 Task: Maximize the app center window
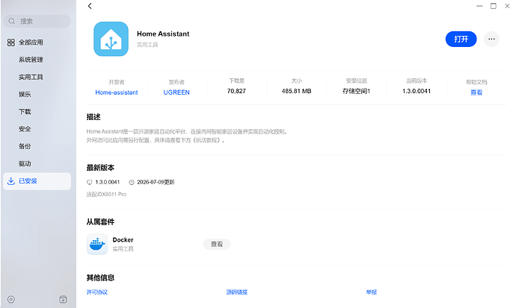pos(494,6)
